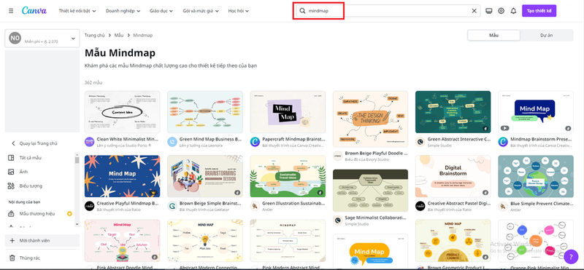Image resolution: width=584 pixels, height=270 pixels.
Task: Click the NO account avatar
Action: click(15, 38)
